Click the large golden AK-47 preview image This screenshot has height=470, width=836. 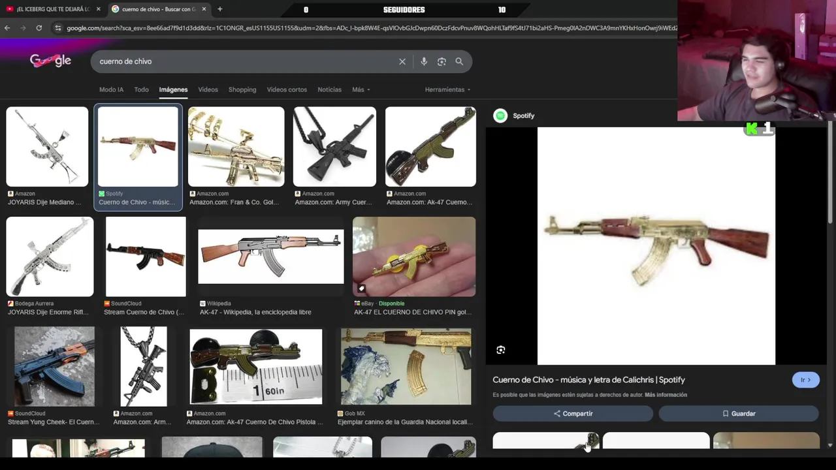pyautogui.click(x=656, y=246)
